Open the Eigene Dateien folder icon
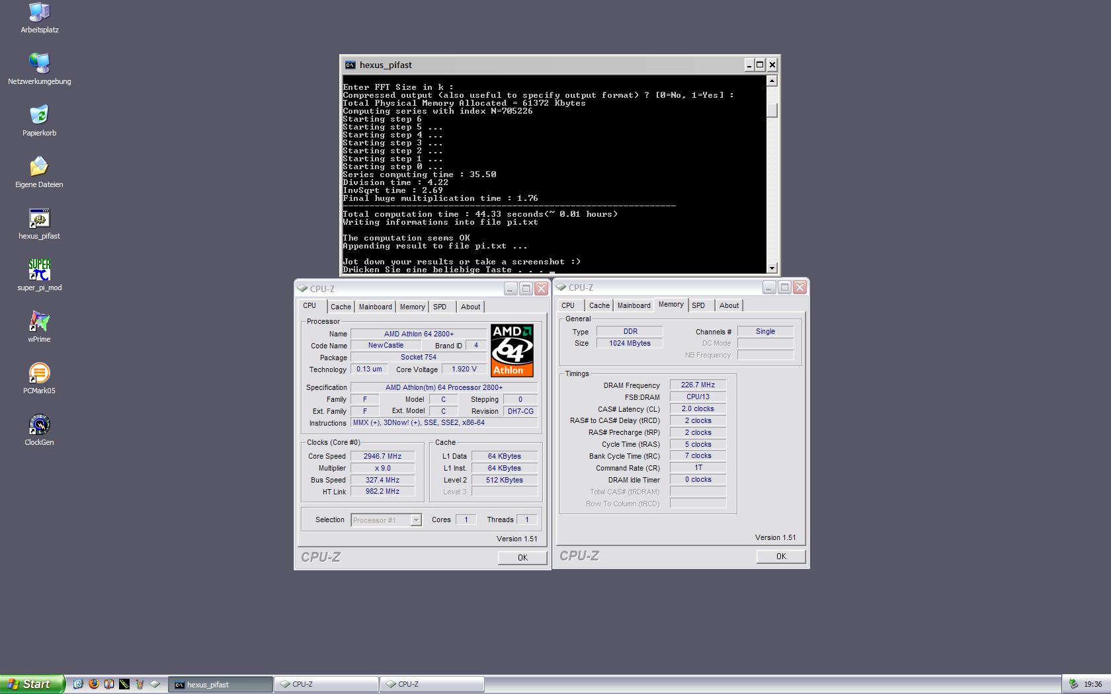 tap(40, 172)
